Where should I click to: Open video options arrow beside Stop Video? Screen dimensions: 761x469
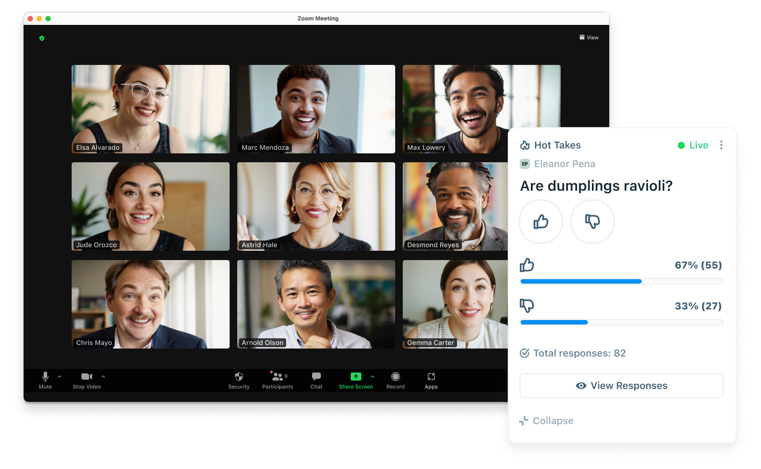(103, 377)
